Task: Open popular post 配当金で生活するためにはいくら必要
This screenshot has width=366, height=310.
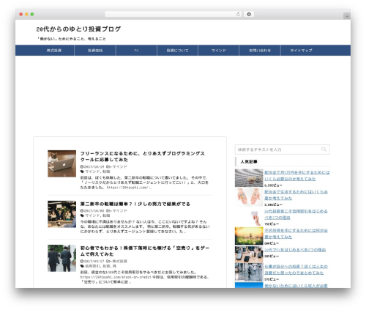Action: pyautogui.click(x=296, y=195)
